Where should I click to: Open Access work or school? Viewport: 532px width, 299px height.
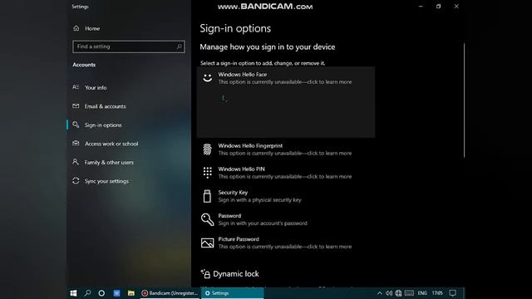coord(111,144)
